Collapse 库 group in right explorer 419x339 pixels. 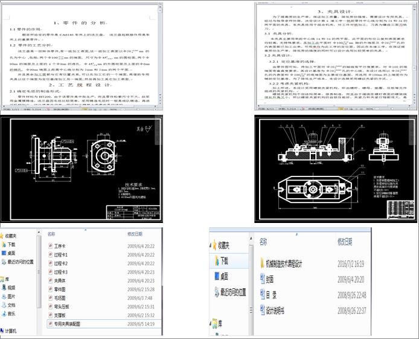click(211, 323)
